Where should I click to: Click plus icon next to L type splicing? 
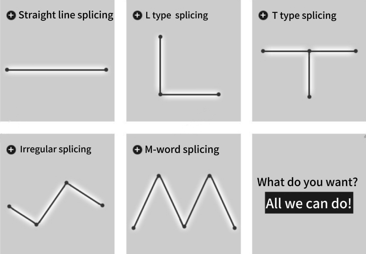point(137,15)
